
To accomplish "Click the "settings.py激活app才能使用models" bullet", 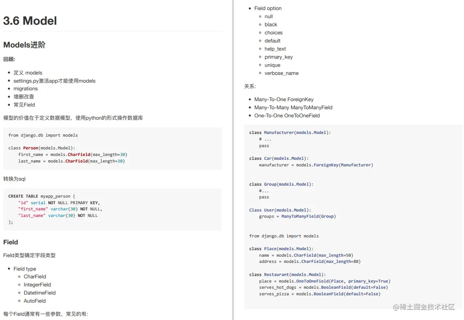I will pyautogui.click(x=54, y=81).
